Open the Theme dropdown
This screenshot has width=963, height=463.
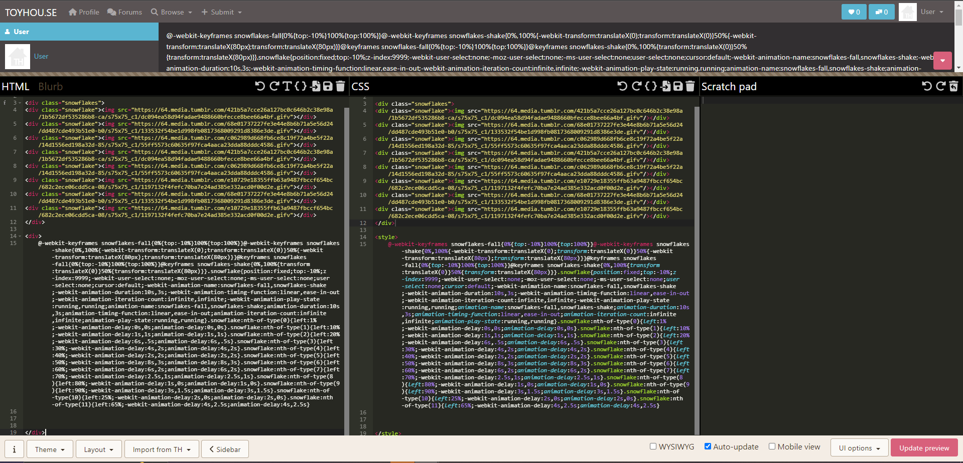tap(49, 449)
